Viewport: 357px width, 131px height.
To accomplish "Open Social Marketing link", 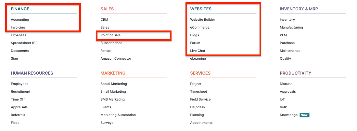I will click(x=114, y=84).
